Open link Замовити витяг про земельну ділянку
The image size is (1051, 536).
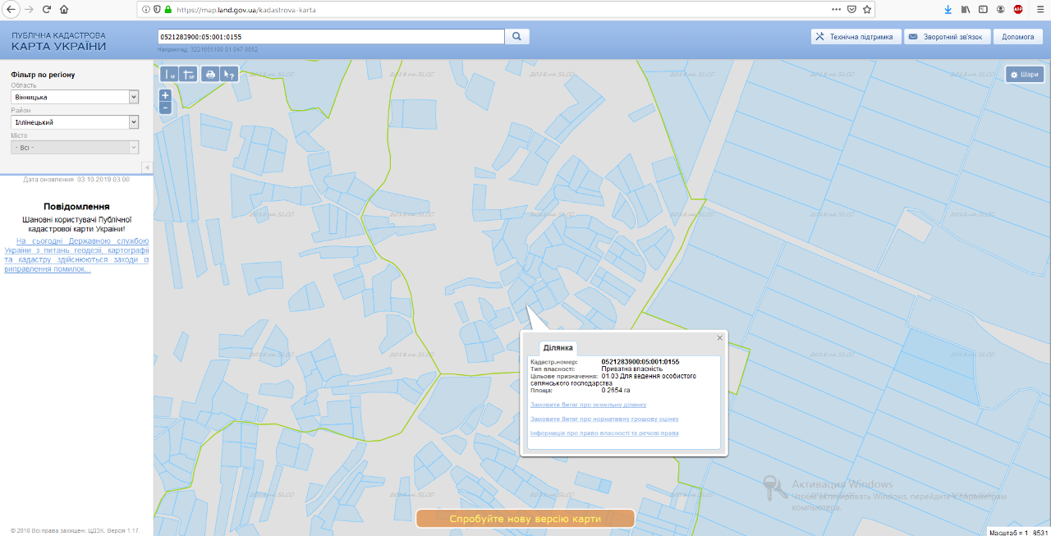coord(588,405)
